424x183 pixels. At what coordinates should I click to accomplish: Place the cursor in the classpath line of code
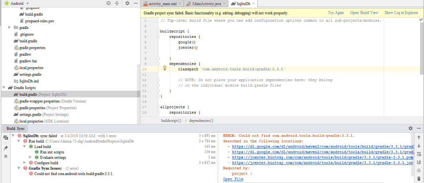click(x=231, y=69)
